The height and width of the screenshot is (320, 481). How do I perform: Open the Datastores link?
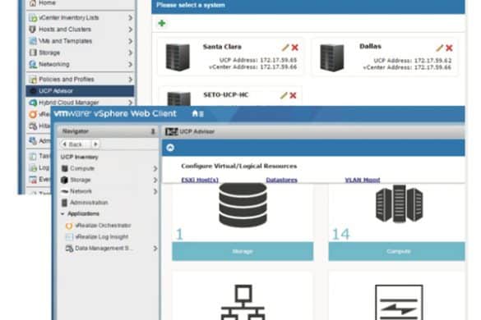281,180
